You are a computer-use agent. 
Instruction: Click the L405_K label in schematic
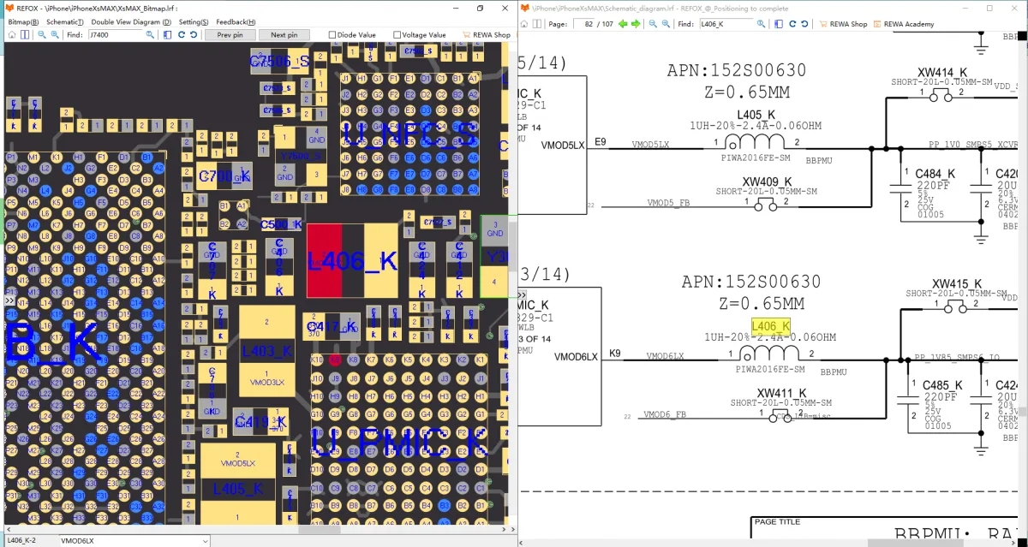pos(756,114)
